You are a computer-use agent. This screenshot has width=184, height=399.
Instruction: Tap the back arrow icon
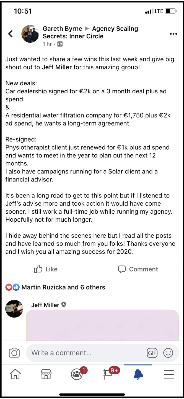[11, 34]
